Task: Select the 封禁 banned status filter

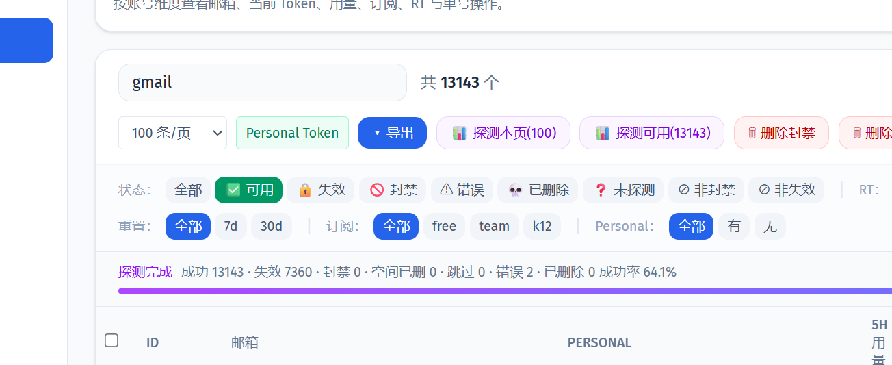Action: (393, 190)
